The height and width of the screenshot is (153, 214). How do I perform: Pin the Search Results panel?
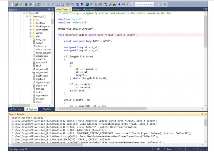(x=202, y=114)
